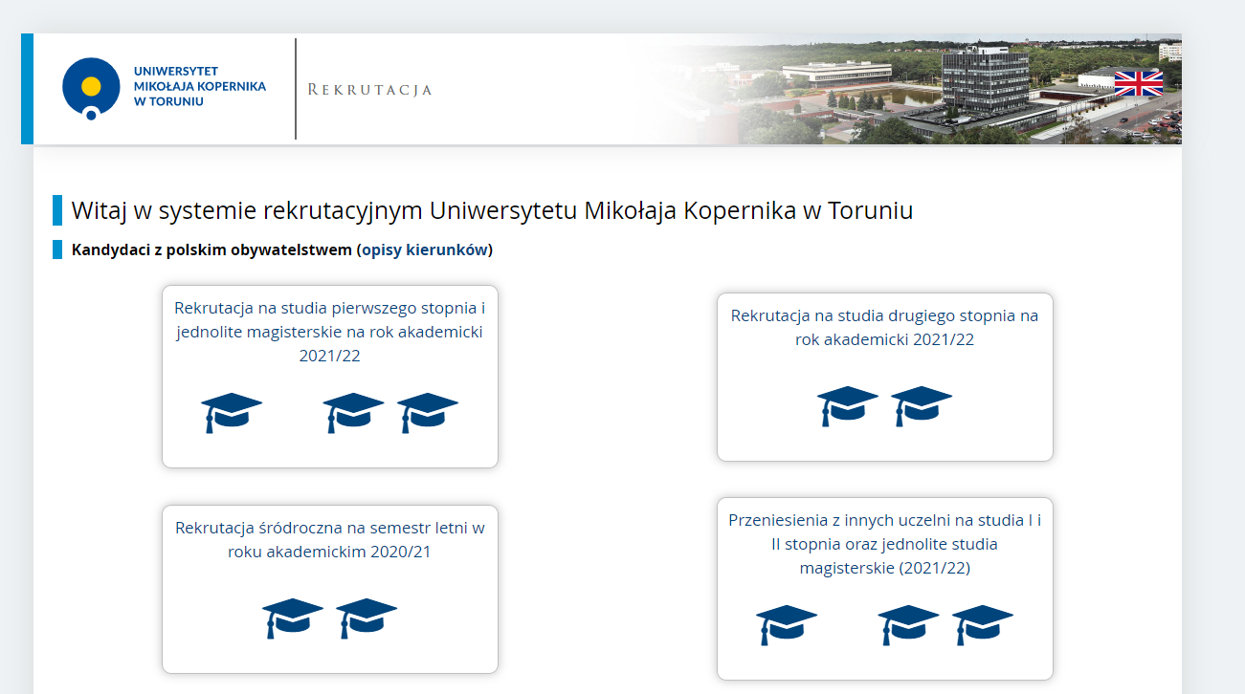Click single graduation cap in first-degree recruitment card
Screen dimensions: 1245x694
tap(232, 413)
